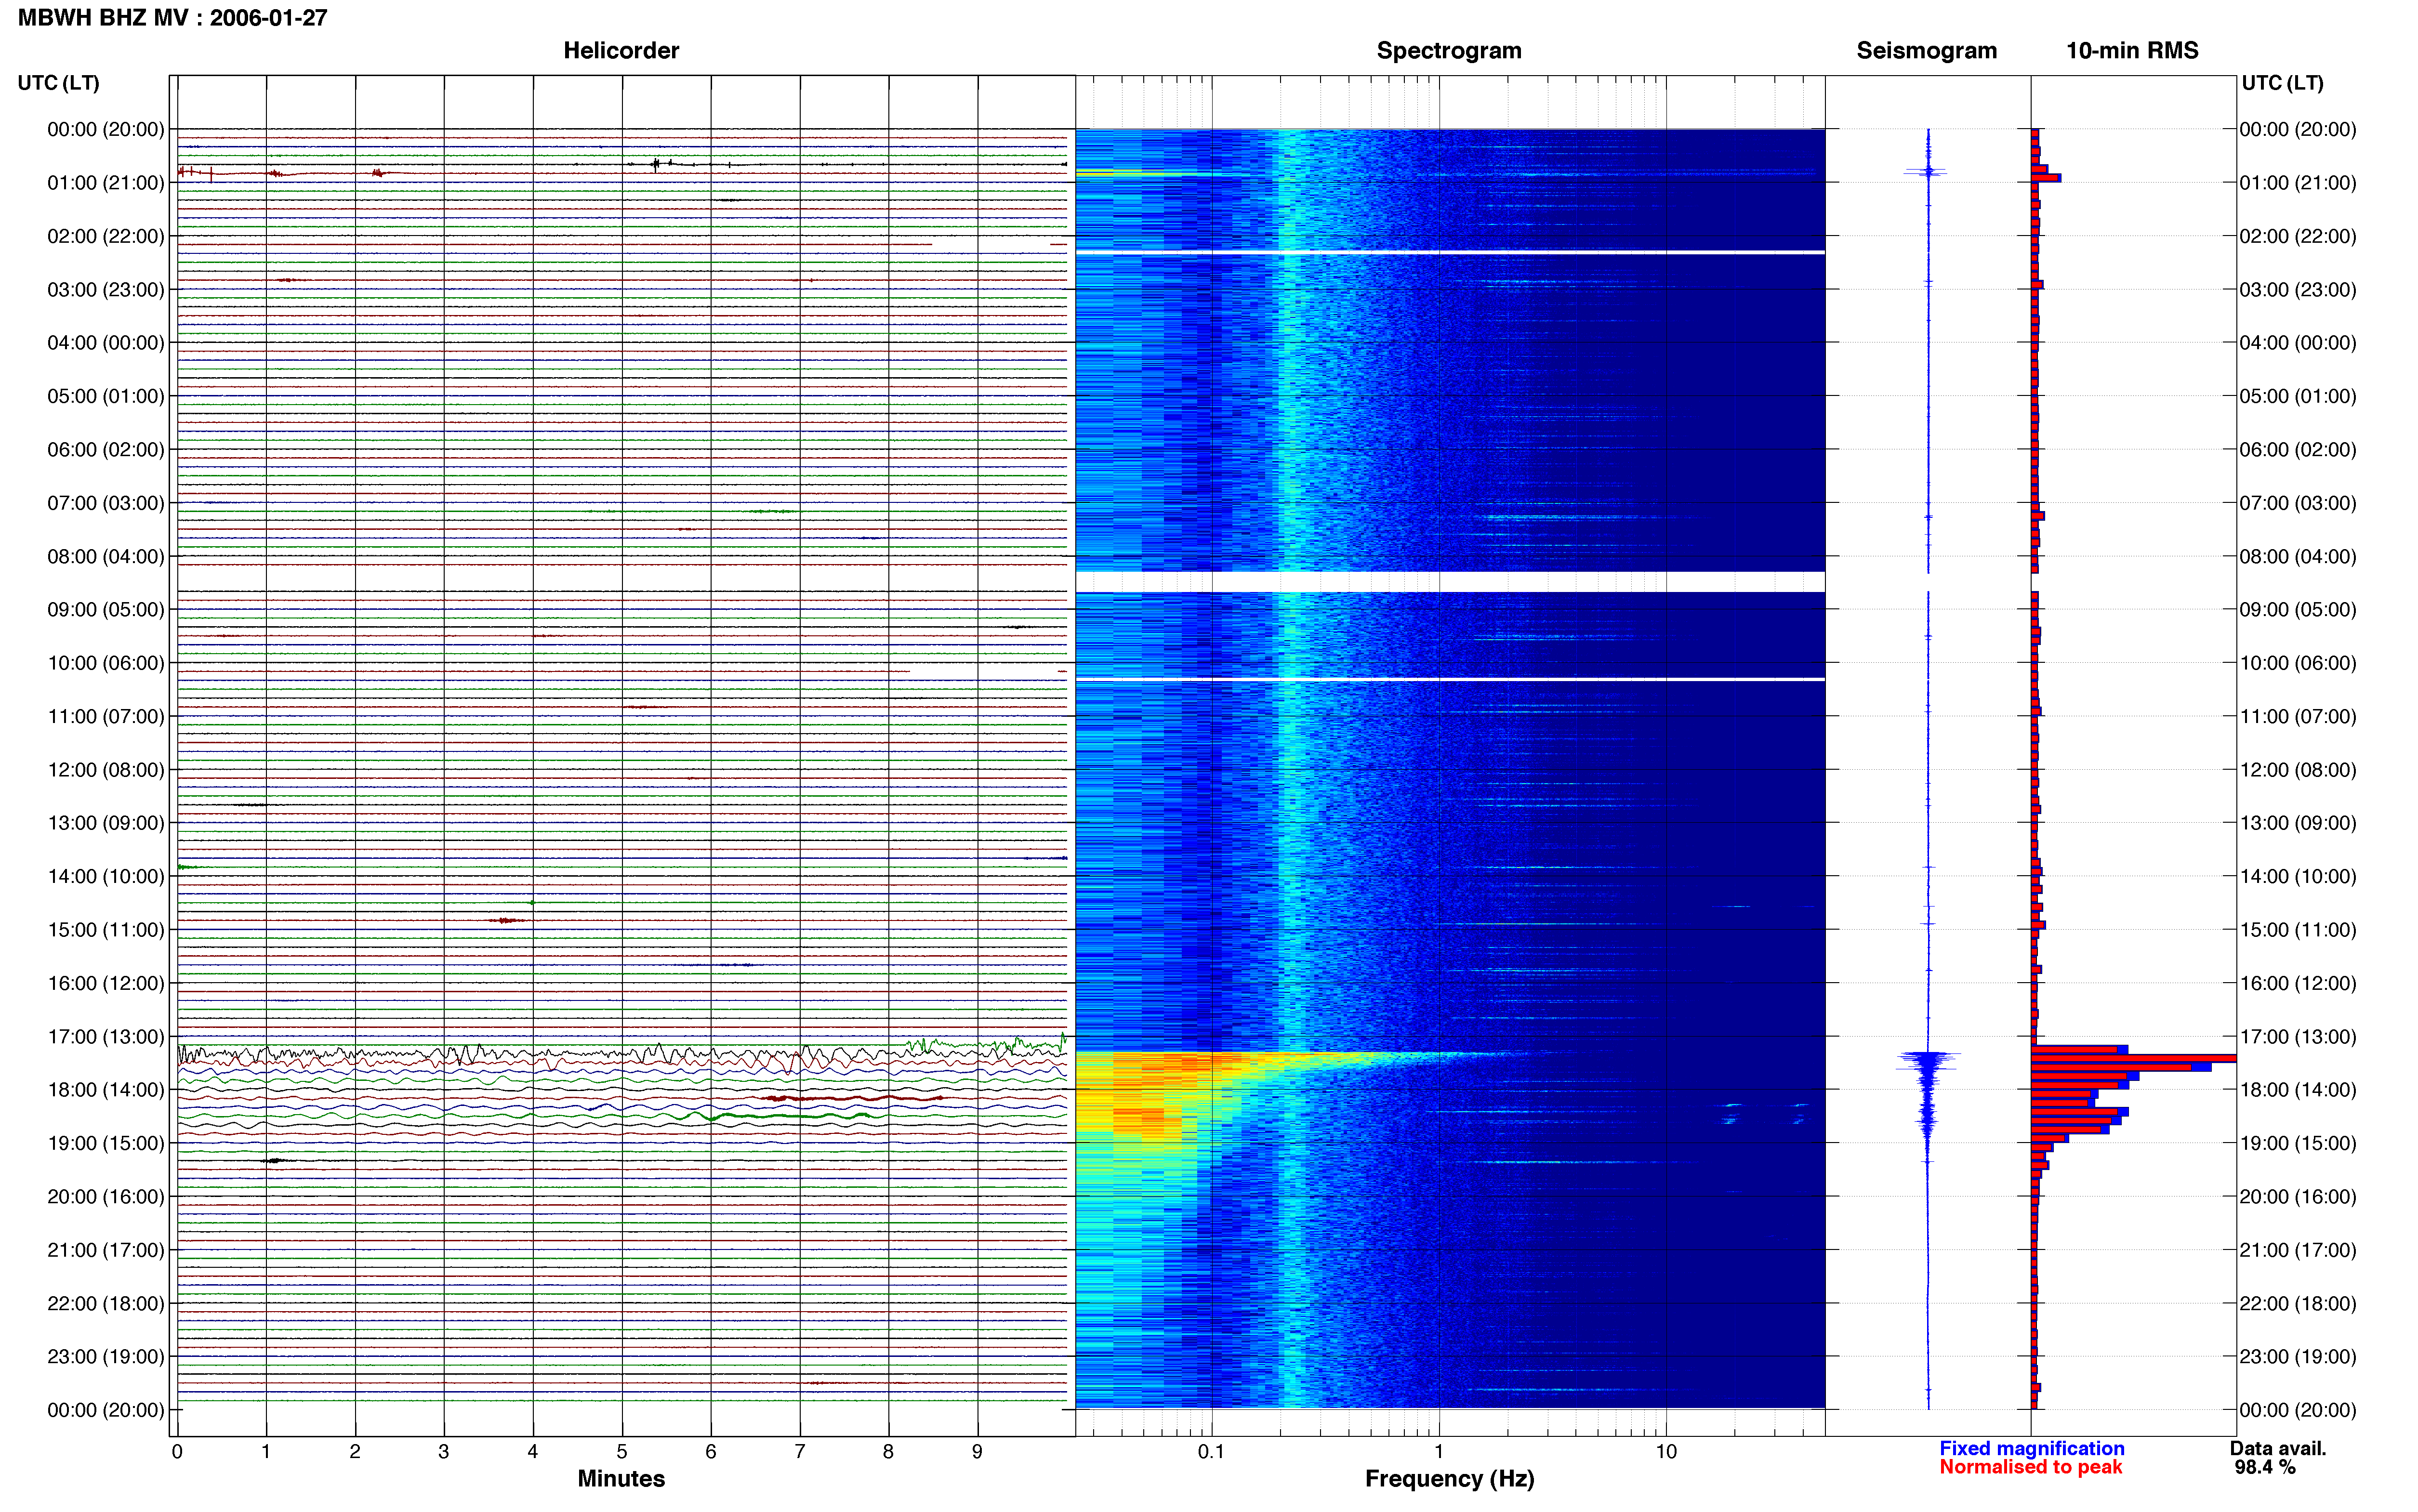Click the 'Data avail.' label
Image resolution: width=2418 pixels, height=1512 pixels.
click(2278, 1448)
